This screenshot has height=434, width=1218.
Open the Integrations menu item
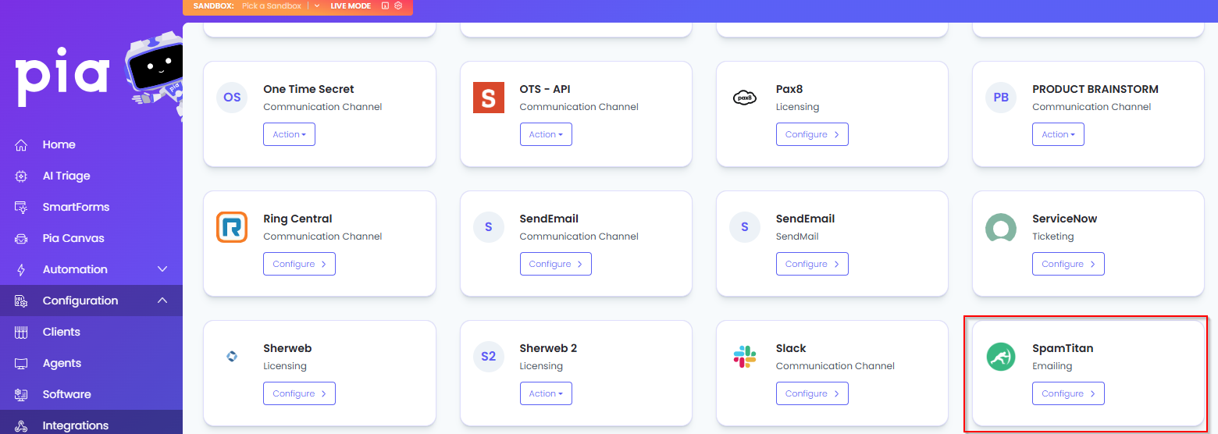point(76,425)
